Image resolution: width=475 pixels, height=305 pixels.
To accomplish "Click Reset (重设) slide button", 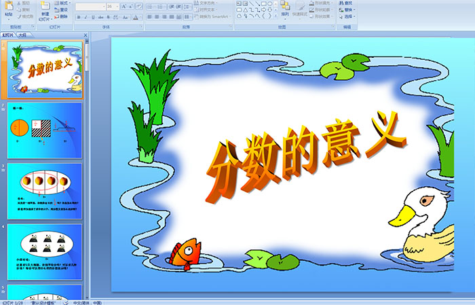I will (61, 10).
